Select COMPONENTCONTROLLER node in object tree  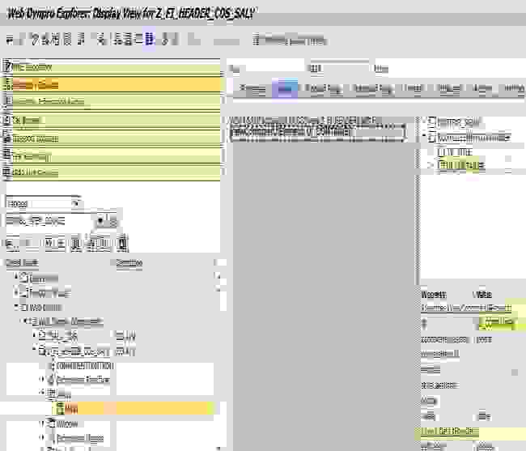(x=85, y=366)
